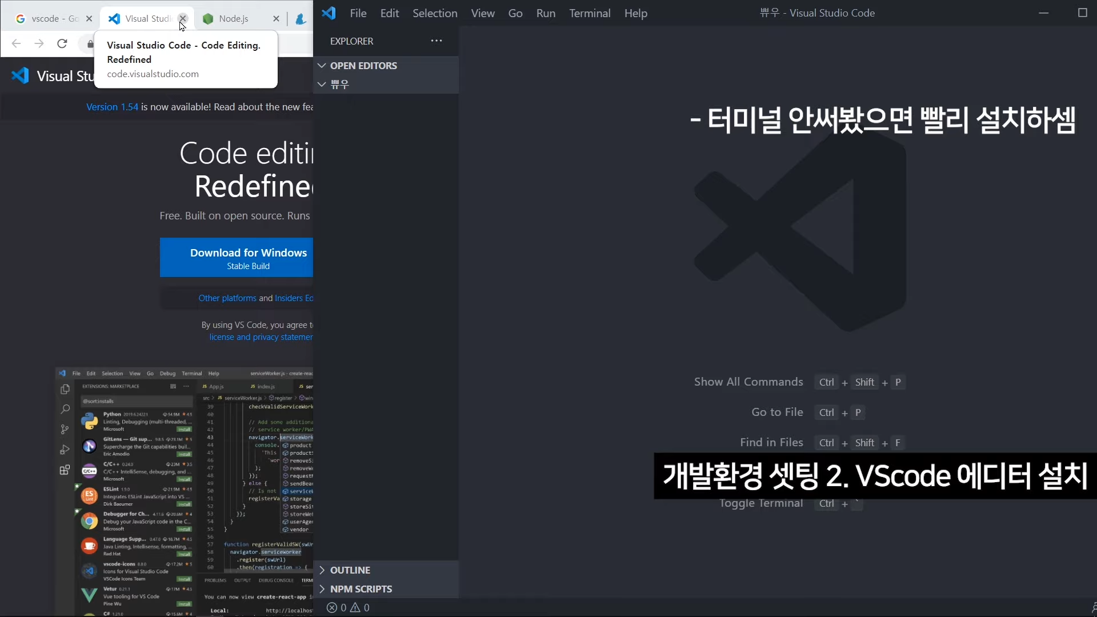Image resolution: width=1097 pixels, height=617 pixels.
Task: Click the warnings triangle icon in status bar
Action: click(355, 608)
